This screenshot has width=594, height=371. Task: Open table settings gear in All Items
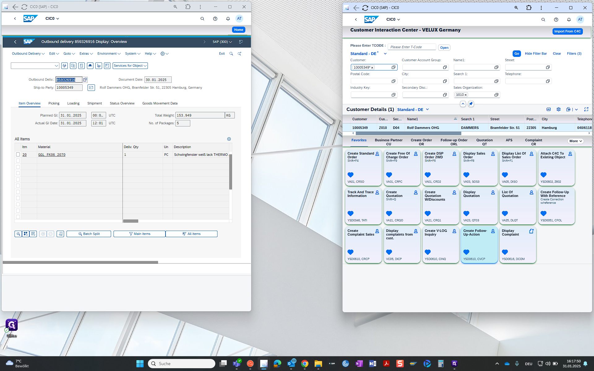coord(229,139)
